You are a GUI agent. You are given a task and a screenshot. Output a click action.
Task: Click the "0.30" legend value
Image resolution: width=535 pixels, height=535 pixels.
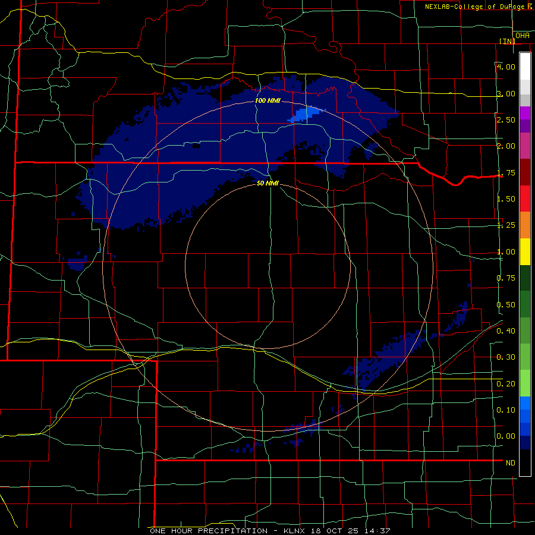pyautogui.click(x=506, y=357)
